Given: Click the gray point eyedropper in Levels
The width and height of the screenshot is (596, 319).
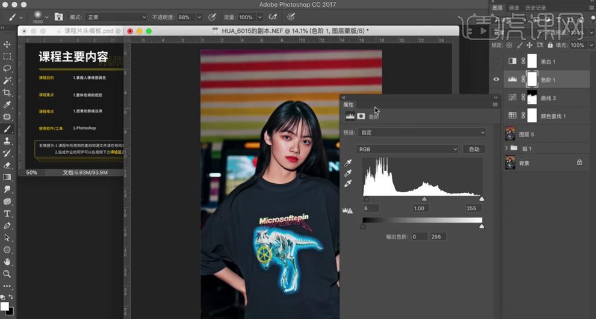Looking at the screenshot, I should point(348,174).
